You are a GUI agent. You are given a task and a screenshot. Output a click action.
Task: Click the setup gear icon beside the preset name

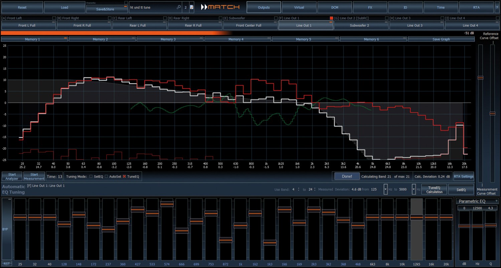pos(179,7)
